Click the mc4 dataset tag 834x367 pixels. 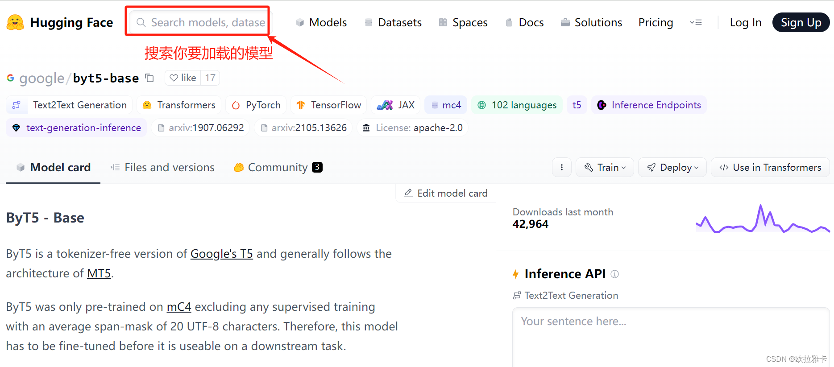pyautogui.click(x=446, y=105)
